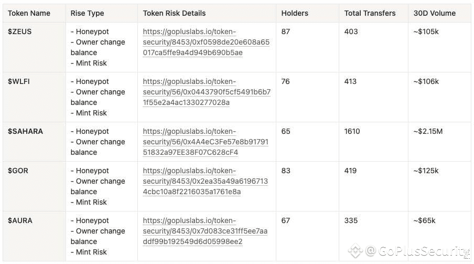Click the GoPlusSecurity watermark logo icon

(355, 251)
